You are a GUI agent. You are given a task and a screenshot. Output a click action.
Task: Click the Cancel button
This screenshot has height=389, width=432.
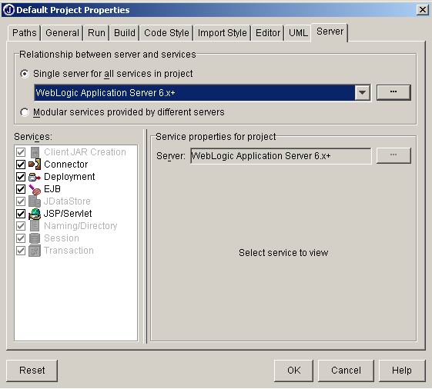tap(346, 371)
